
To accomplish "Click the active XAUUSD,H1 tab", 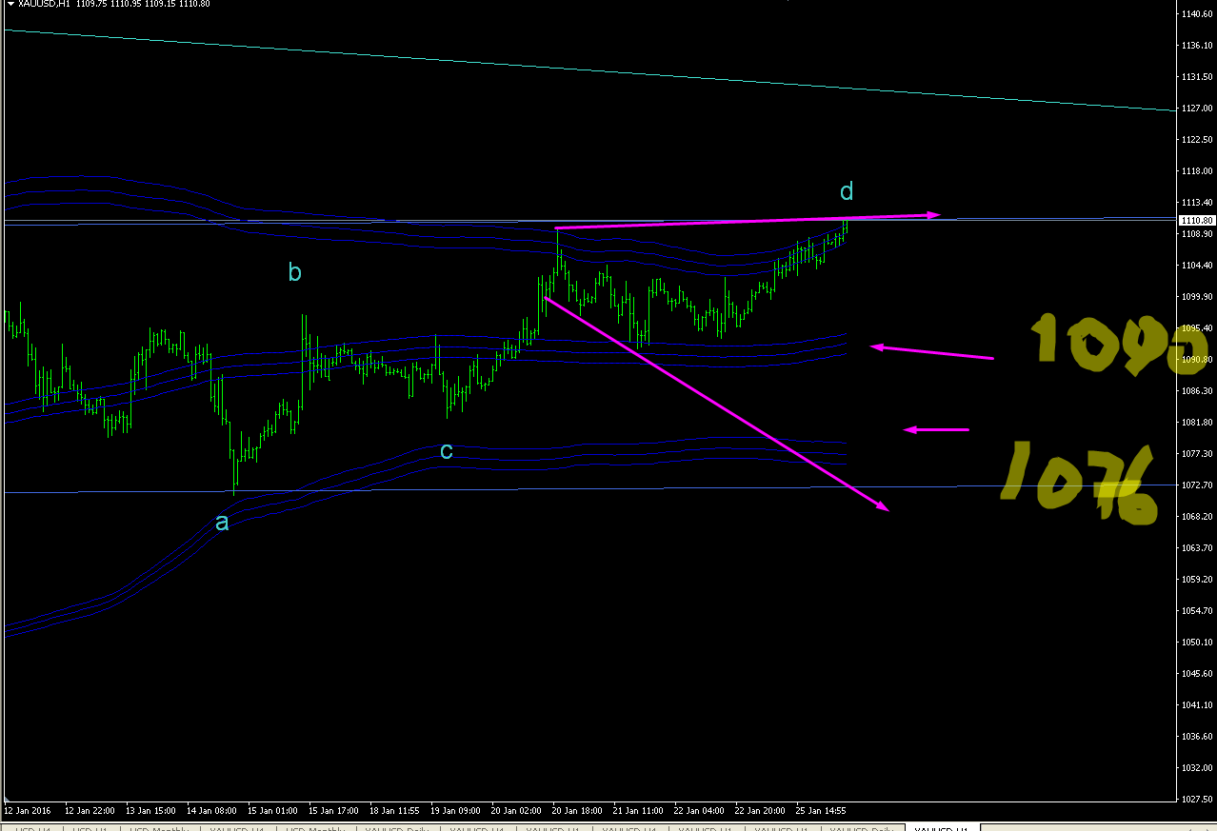I will click(941, 827).
